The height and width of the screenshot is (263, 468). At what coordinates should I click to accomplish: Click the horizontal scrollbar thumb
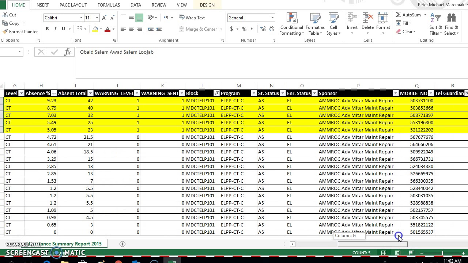click(373, 244)
